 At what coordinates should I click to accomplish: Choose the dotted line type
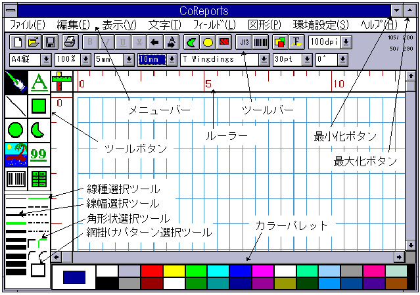point(38,215)
